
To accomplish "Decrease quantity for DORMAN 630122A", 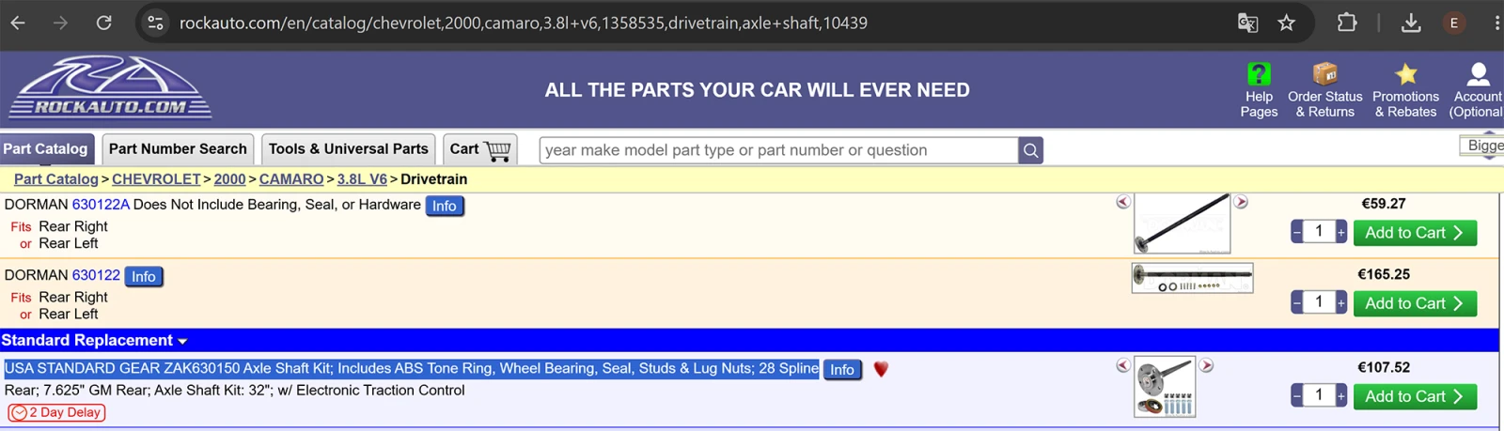I will pyautogui.click(x=1296, y=232).
